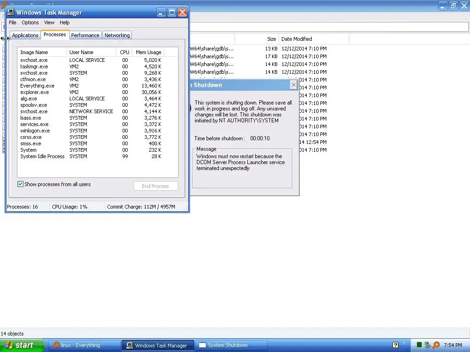Select svchost.exe run by LOCAL SERVICE
The image size is (470, 352).
click(91, 60)
